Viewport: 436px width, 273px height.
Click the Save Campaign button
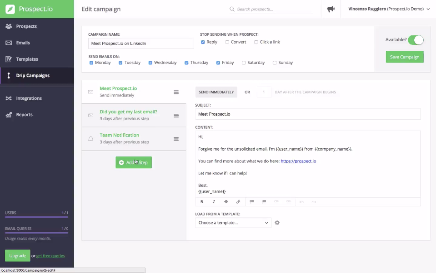405,57
